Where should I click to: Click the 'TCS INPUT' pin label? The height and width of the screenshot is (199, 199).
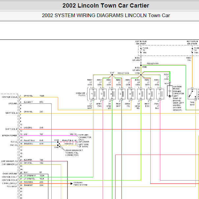click(x=12, y=187)
